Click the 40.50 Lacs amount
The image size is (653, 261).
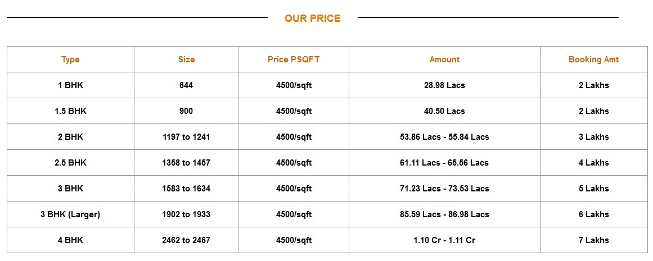pyautogui.click(x=444, y=111)
